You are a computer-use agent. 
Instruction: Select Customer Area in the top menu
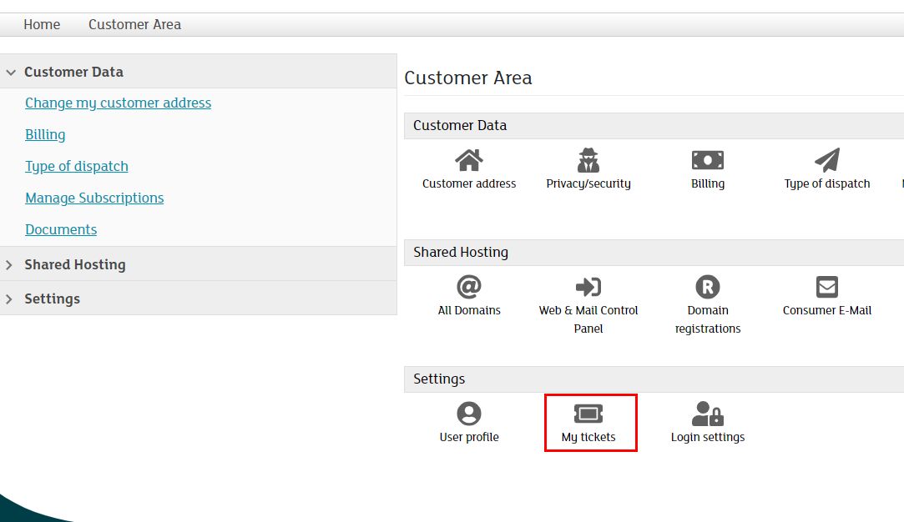[134, 25]
